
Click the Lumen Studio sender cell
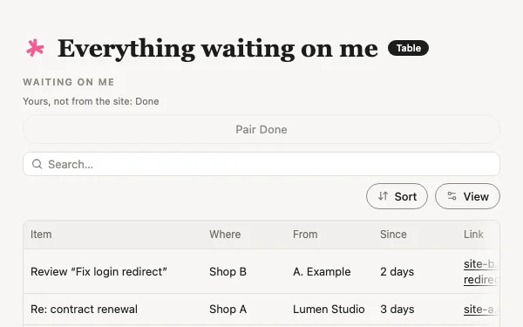pos(329,309)
